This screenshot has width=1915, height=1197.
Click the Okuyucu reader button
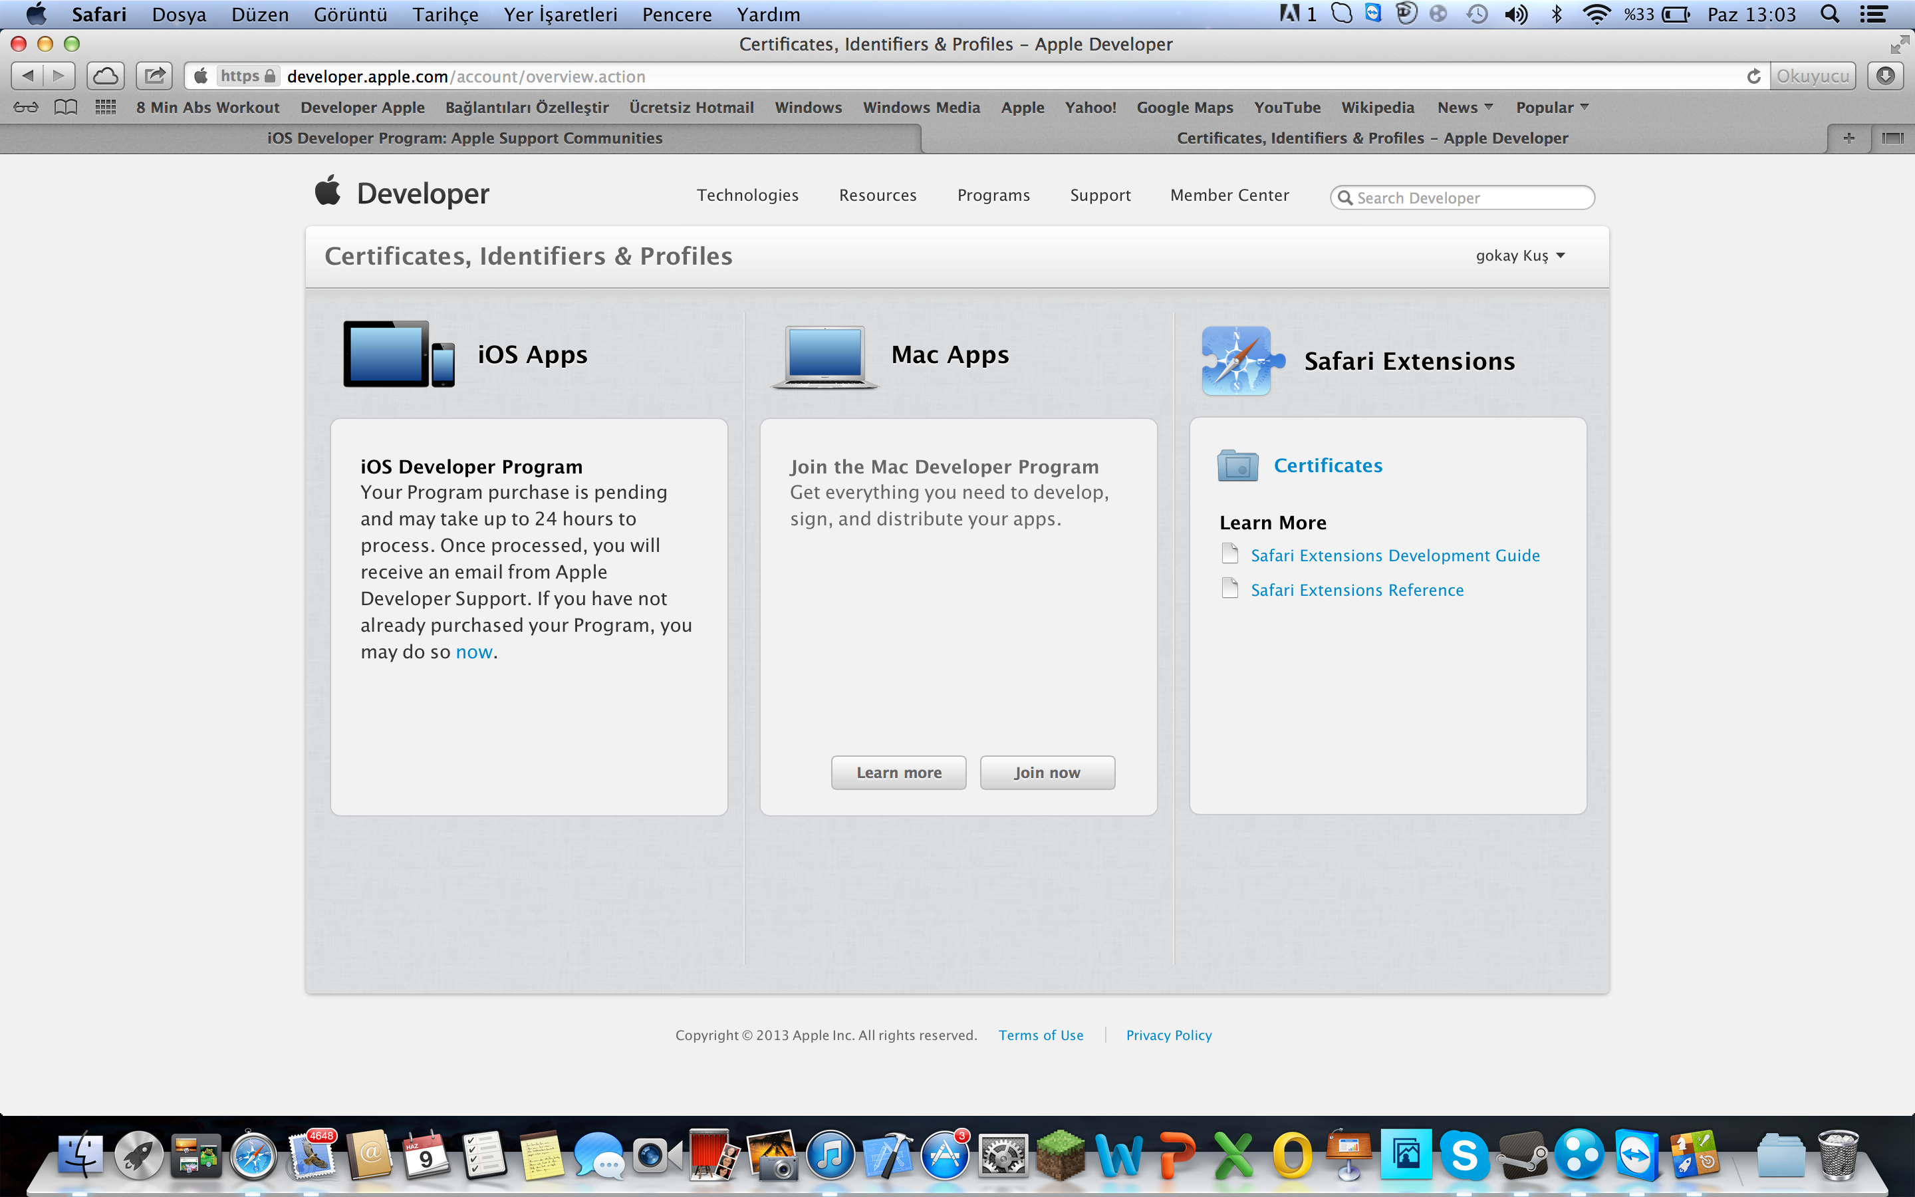(1812, 76)
